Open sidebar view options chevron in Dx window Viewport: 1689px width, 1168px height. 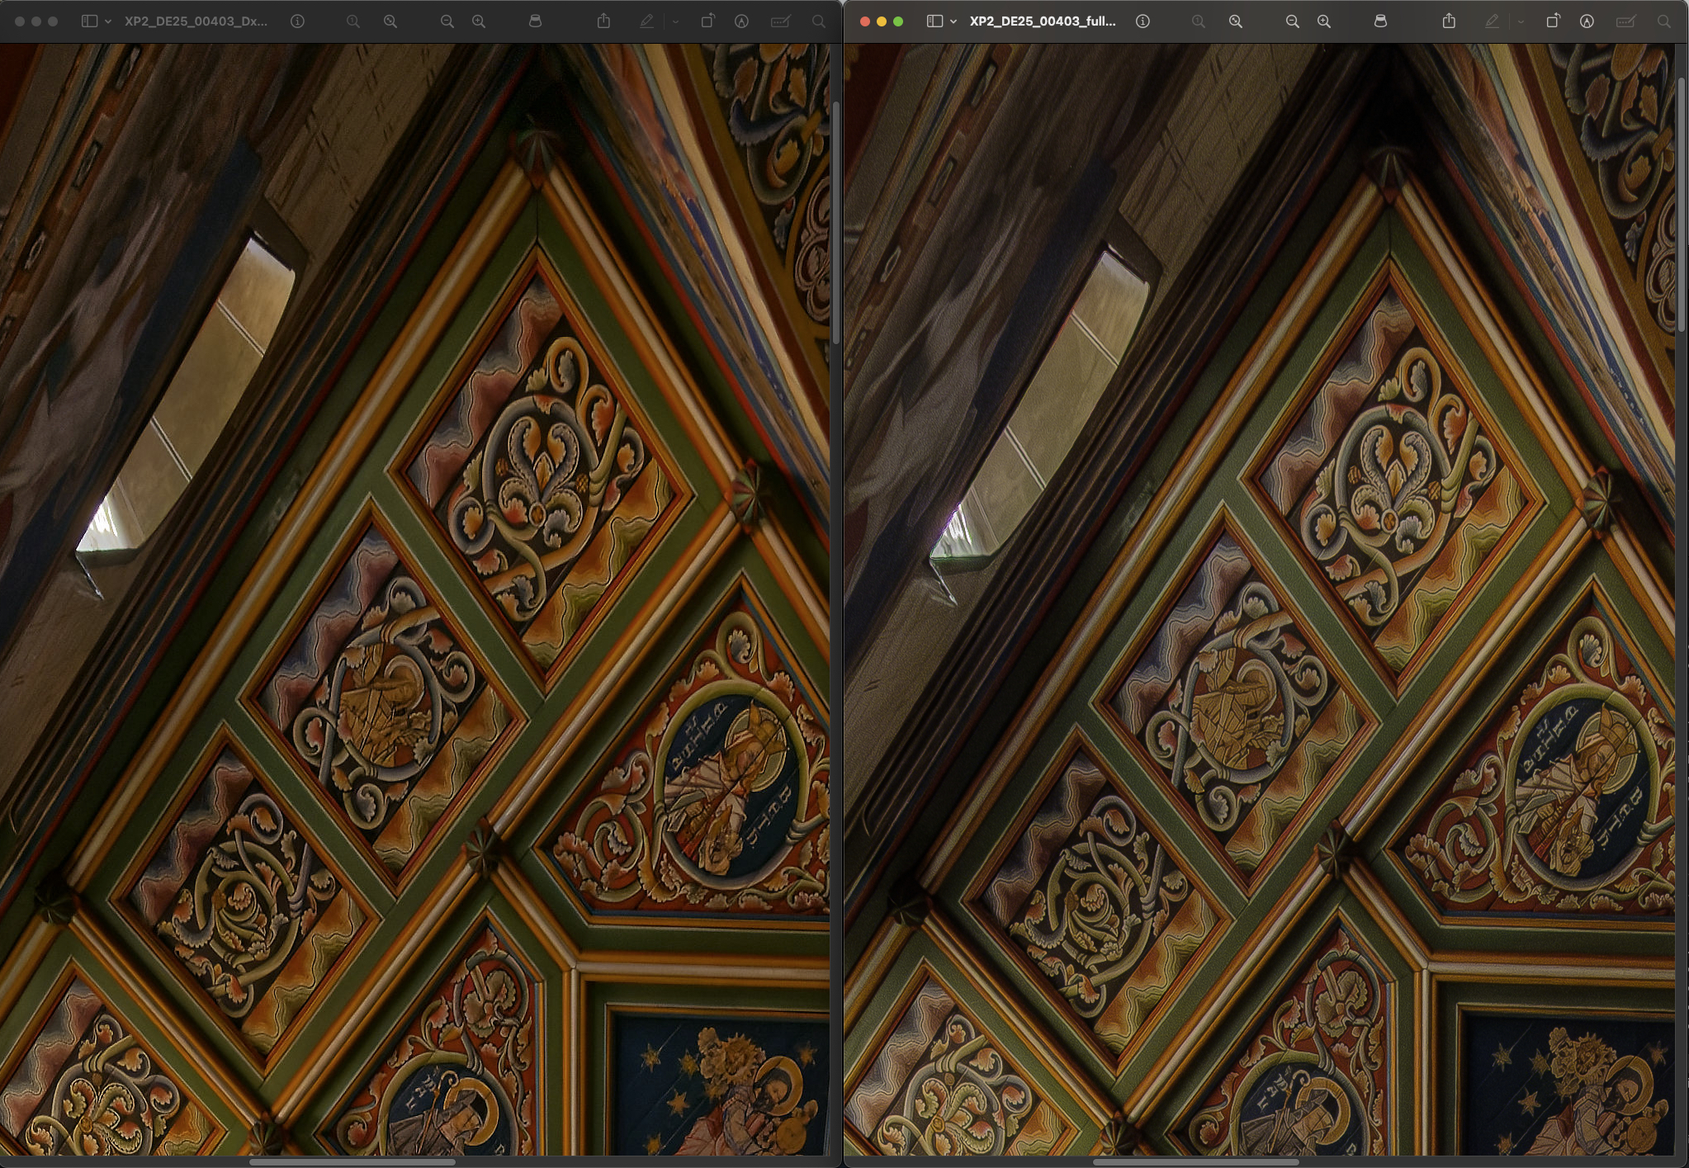(x=108, y=21)
